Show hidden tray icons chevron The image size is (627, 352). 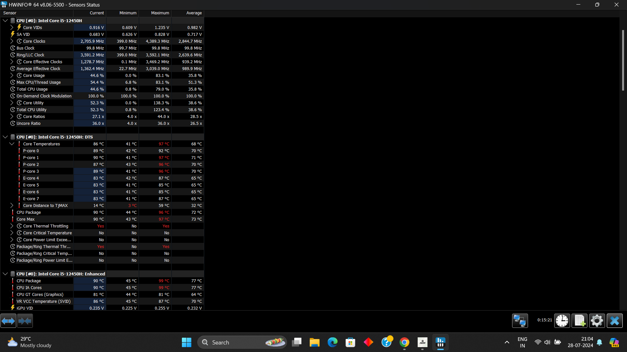tap(507, 342)
